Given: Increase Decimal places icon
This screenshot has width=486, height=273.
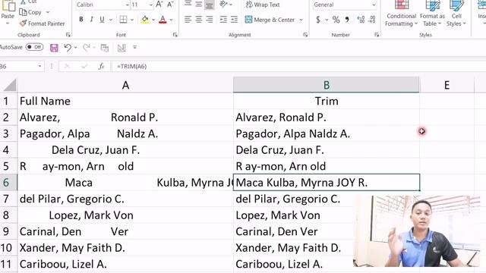Looking at the screenshot, I should coord(361,20).
